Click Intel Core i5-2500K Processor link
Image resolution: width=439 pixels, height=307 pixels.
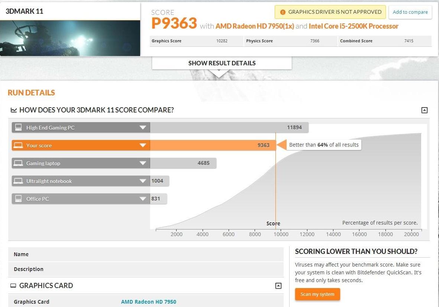[354, 26]
